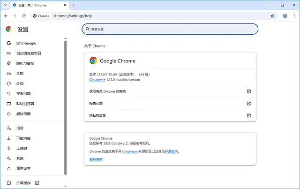The width and height of the screenshot is (300, 189).
Task: Click the Chrome++ link
Action: (x=97, y=80)
